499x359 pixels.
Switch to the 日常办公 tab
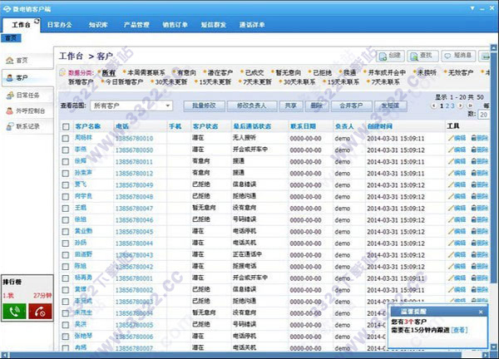pyautogui.click(x=60, y=24)
